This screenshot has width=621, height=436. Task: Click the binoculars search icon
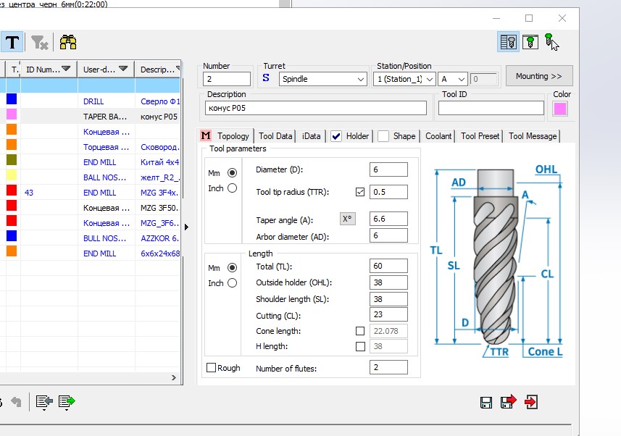click(68, 42)
